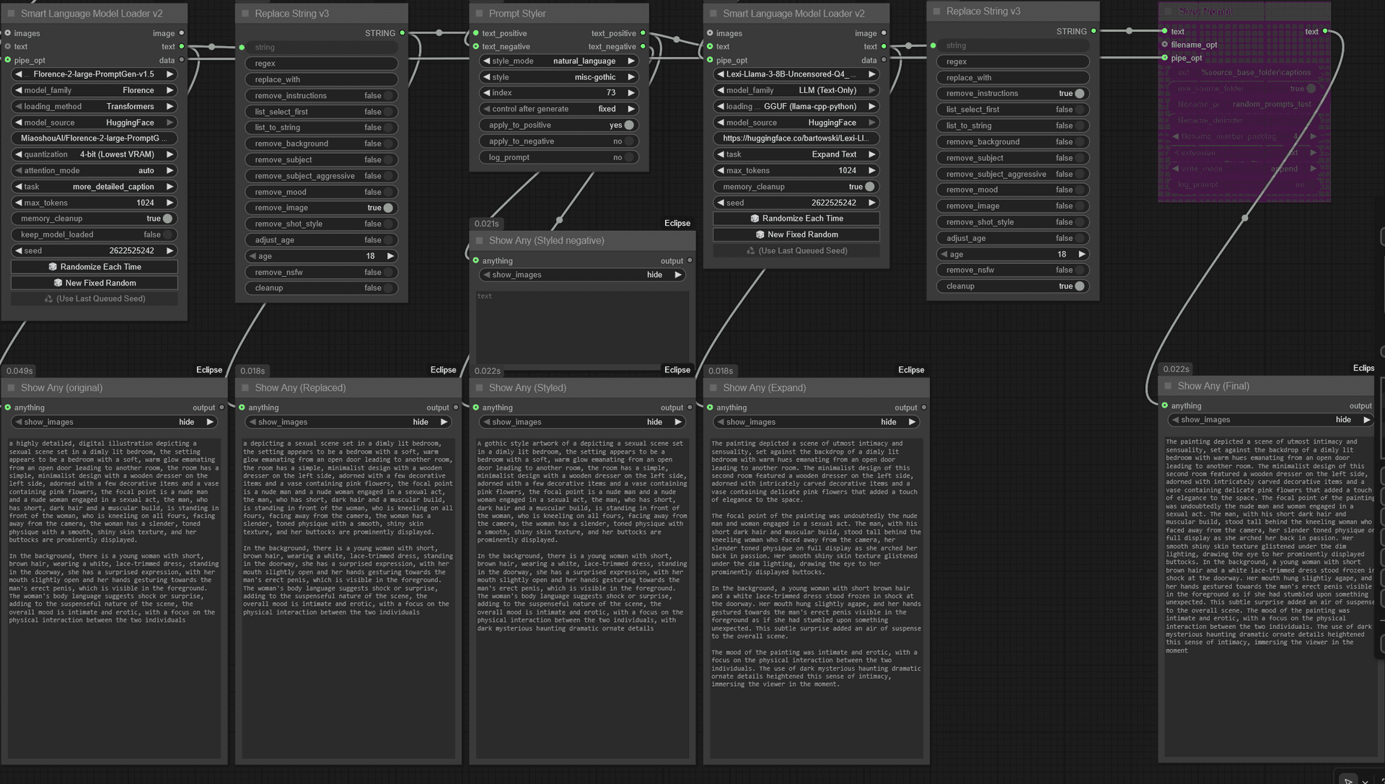Click right arrow of quantization 4-bit (Lowest VRAM)

170,154
